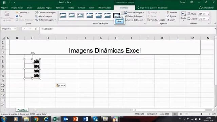Open Skype from the taskbar

(95, 119)
